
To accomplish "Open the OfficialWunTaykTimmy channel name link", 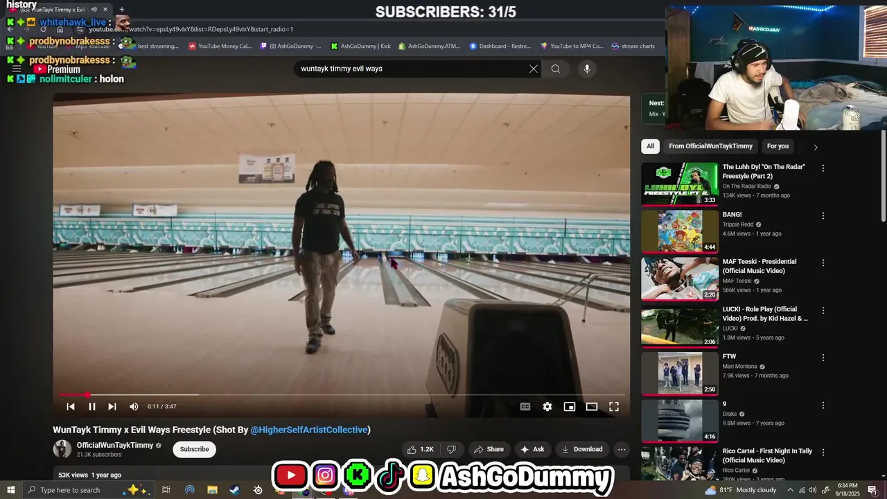I will click(x=115, y=445).
